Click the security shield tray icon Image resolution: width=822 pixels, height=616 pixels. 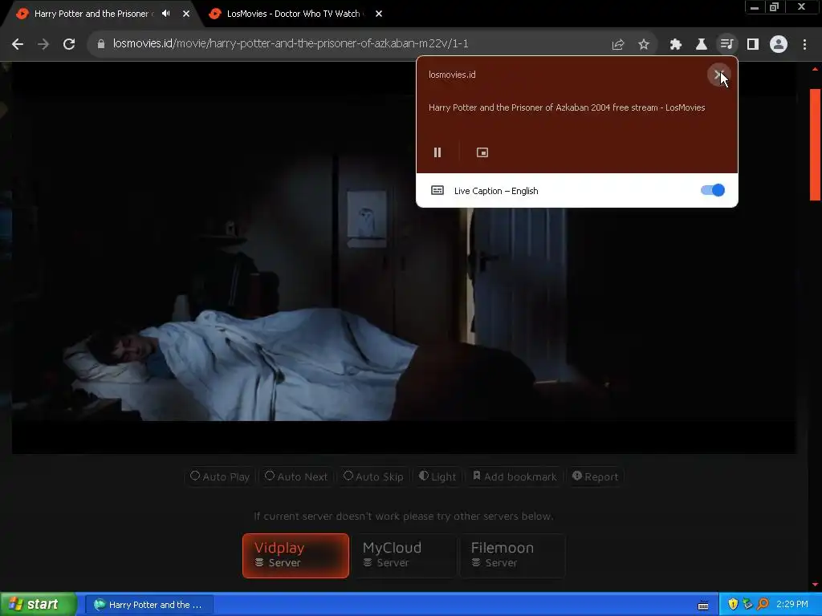[x=733, y=605]
